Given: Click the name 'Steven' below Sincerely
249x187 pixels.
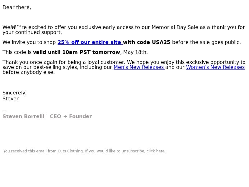Looking at the screenshot, I should tap(11, 99).
